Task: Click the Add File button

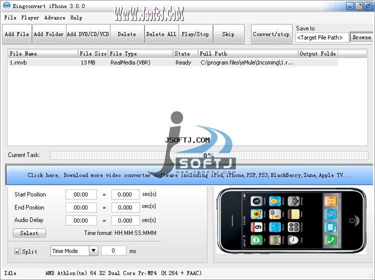Action: coord(17,34)
